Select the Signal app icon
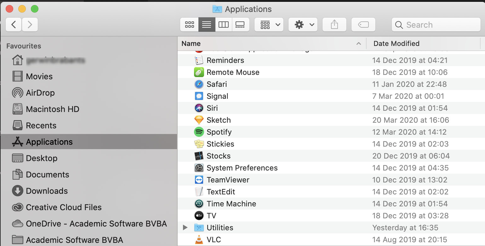This screenshot has height=246, width=485. tap(199, 96)
